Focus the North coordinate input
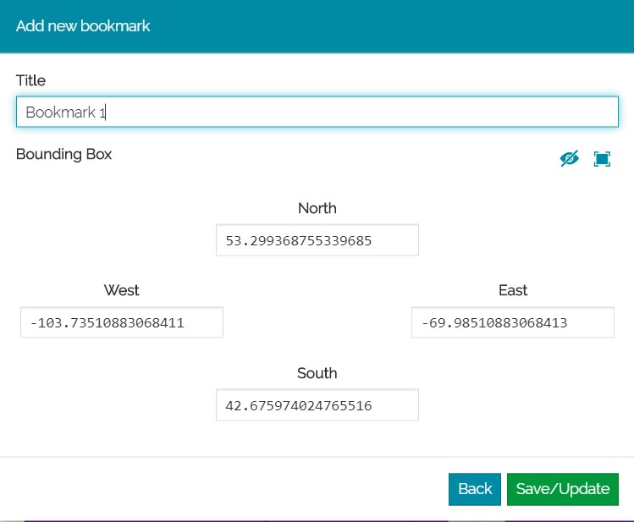Image resolution: width=634 pixels, height=522 pixels. pos(317,240)
